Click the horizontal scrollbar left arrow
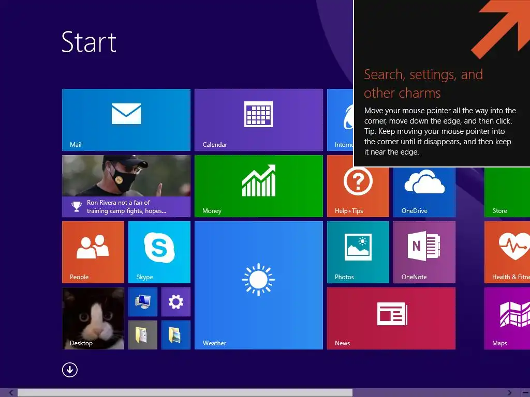The width and height of the screenshot is (530, 397). coord(11,393)
